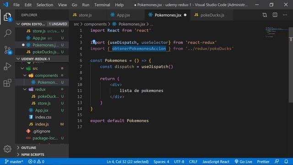The height and width of the screenshot is (165, 293).
Task: Open the File menu
Action: pyautogui.click(x=16, y=5)
